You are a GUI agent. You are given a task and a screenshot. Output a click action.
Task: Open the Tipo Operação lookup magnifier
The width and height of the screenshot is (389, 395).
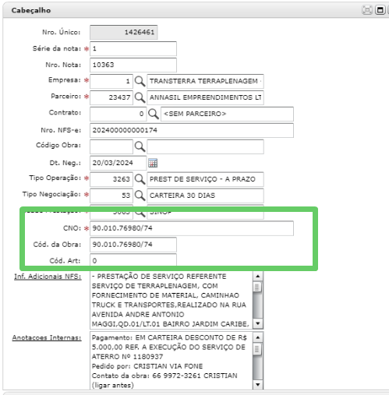140,179
